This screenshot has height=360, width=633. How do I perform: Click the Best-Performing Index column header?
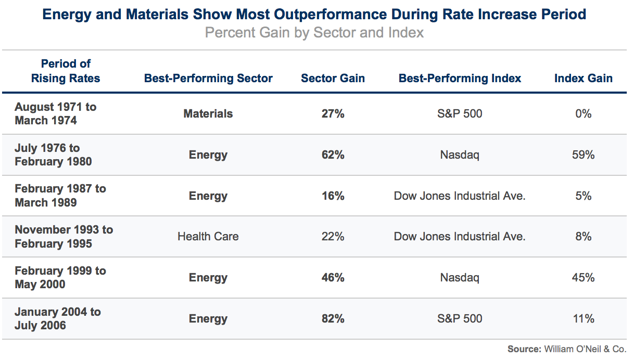(460, 79)
